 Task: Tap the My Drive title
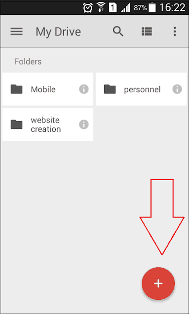(x=58, y=32)
